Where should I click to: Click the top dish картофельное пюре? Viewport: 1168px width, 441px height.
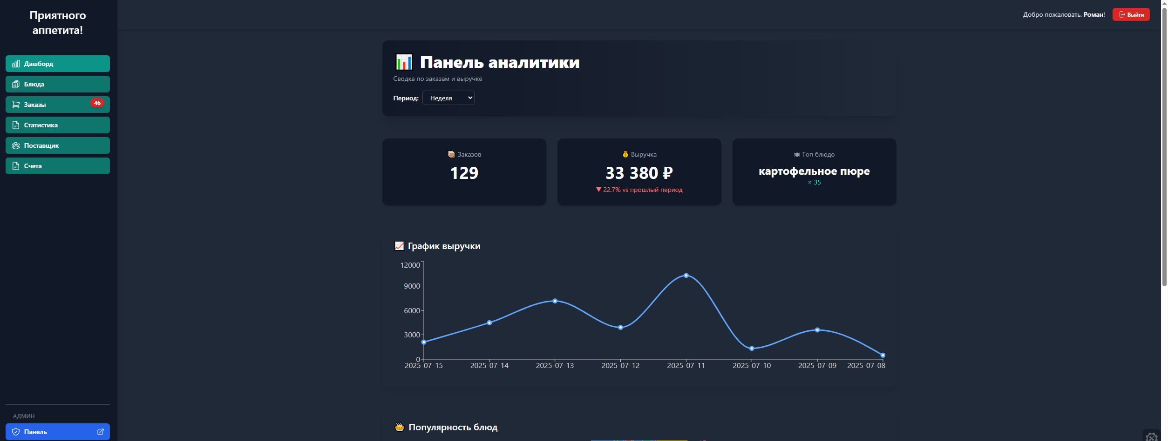tap(814, 171)
